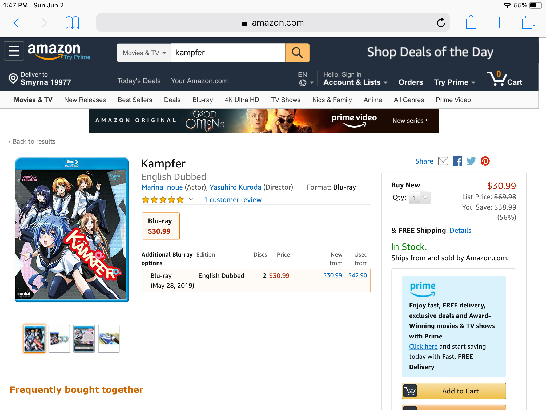The width and height of the screenshot is (546, 410).
Task: Share via email envelope icon
Action: tap(443, 161)
